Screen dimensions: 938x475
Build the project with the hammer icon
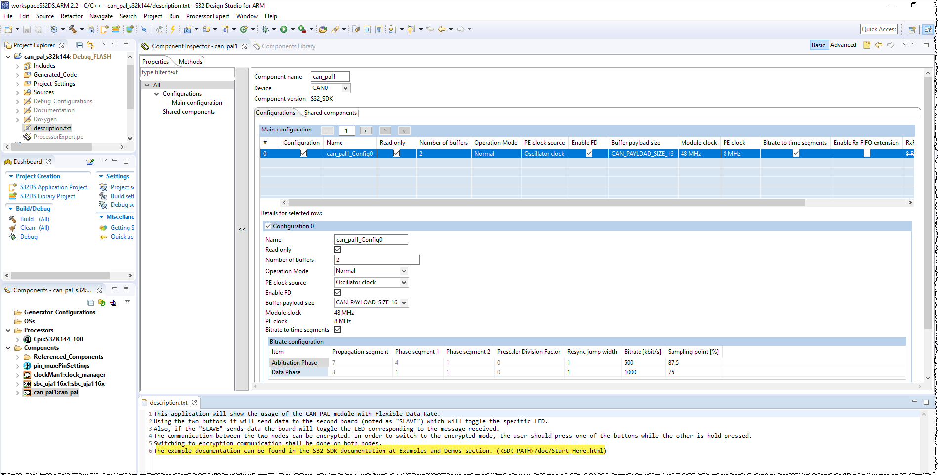coord(73,29)
